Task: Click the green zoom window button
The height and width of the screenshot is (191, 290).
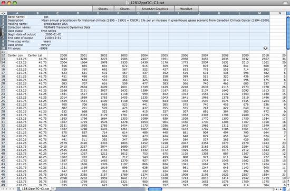Action: 15,3
